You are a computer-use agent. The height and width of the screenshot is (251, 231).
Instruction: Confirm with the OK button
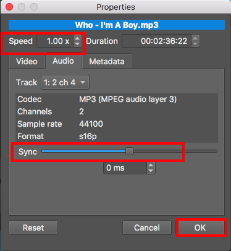(x=200, y=228)
